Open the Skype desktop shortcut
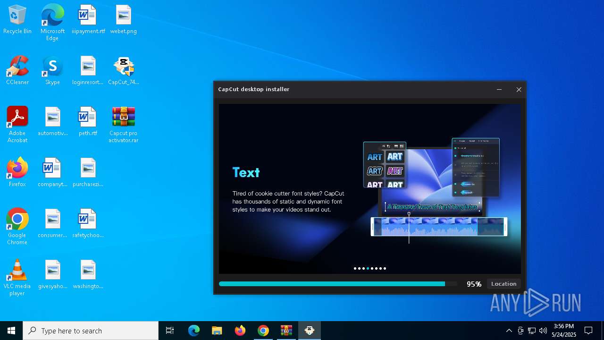Screen dimensions: 604x340 click(x=52, y=70)
